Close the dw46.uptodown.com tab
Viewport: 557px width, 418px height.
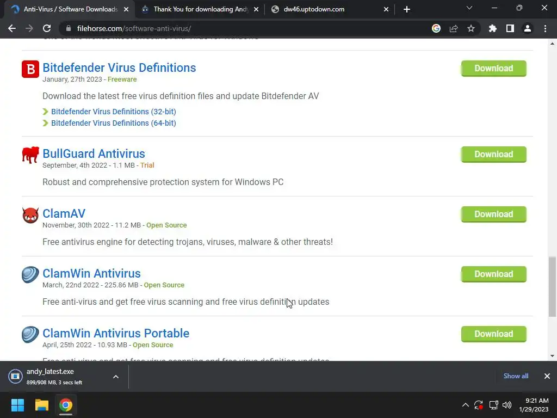tap(386, 9)
